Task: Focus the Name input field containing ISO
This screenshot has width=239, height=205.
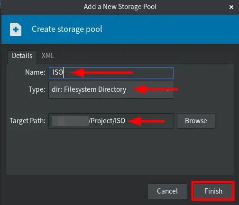Action: coord(111,73)
